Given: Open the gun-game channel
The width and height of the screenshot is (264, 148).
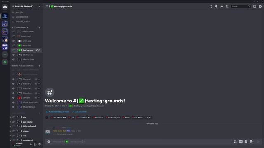Looking at the screenshot, I should point(26,122).
